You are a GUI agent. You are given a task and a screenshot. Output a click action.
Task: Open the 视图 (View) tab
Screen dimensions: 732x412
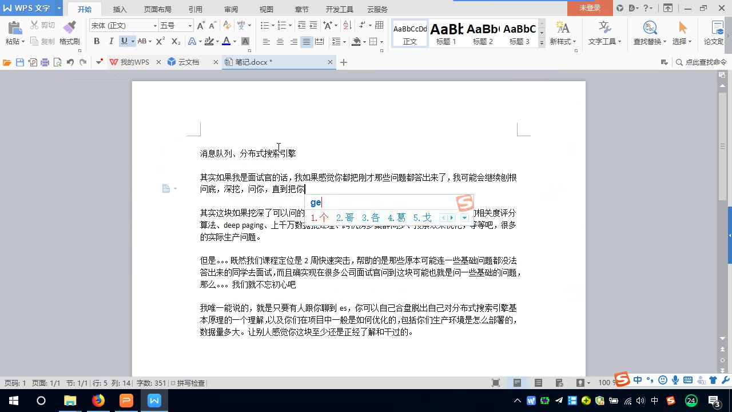[266, 9]
